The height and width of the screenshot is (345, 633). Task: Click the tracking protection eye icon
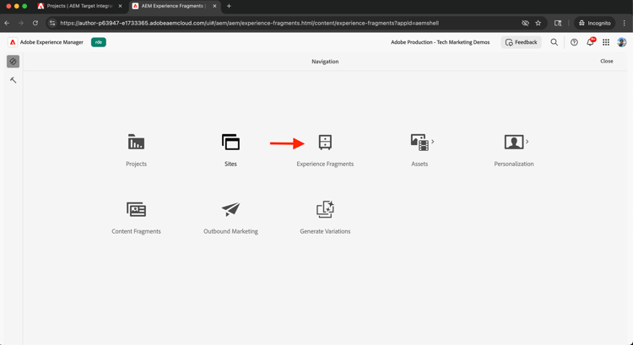[525, 23]
